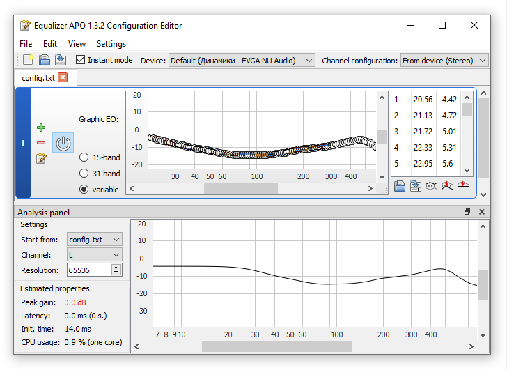
Task: Select the gain cell -5.01
Action: pyautogui.click(x=448, y=131)
